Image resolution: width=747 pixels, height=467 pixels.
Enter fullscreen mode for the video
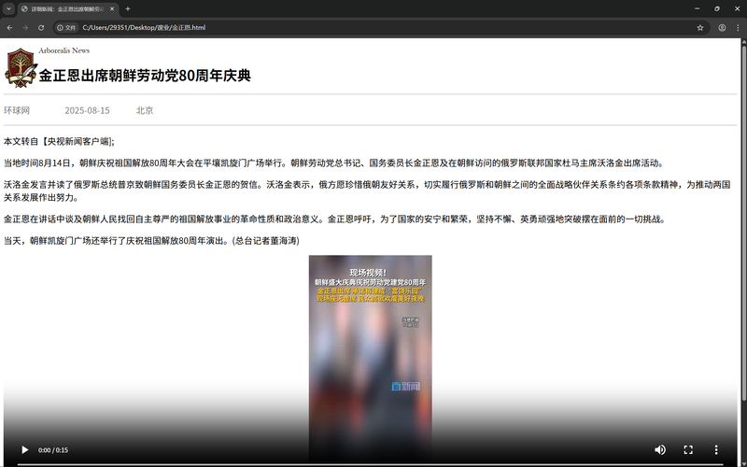click(x=688, y=449)
